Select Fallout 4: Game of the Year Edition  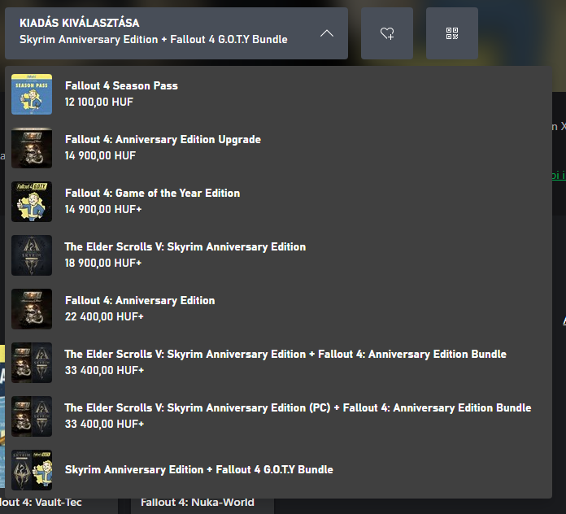(152, 193)
